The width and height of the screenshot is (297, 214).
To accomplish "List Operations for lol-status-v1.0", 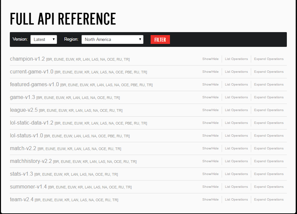I will click(x=236, y=136).
